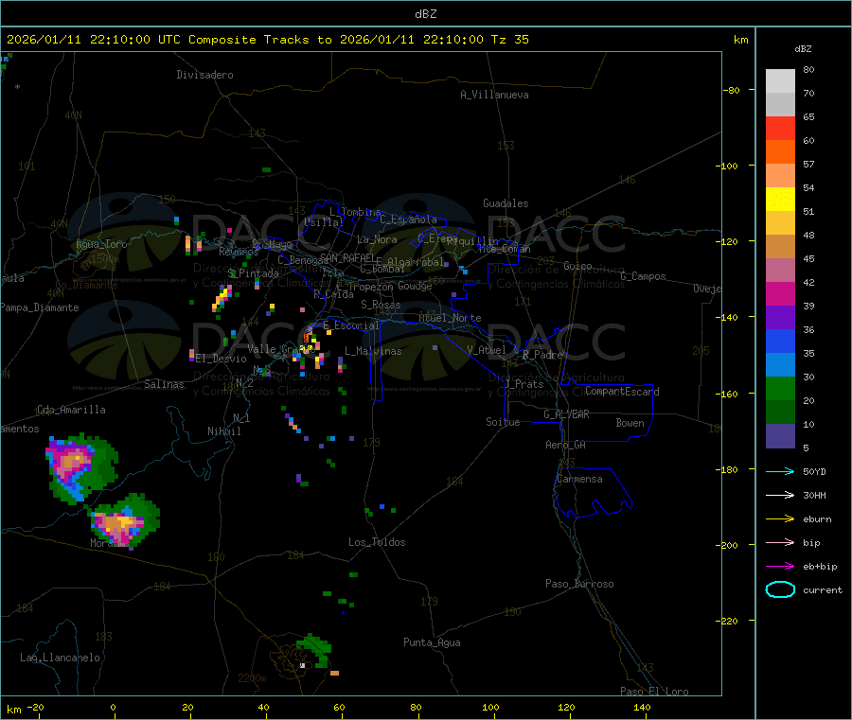Click the cyan 50YD arrow legend icon

[x=780, y=471]
